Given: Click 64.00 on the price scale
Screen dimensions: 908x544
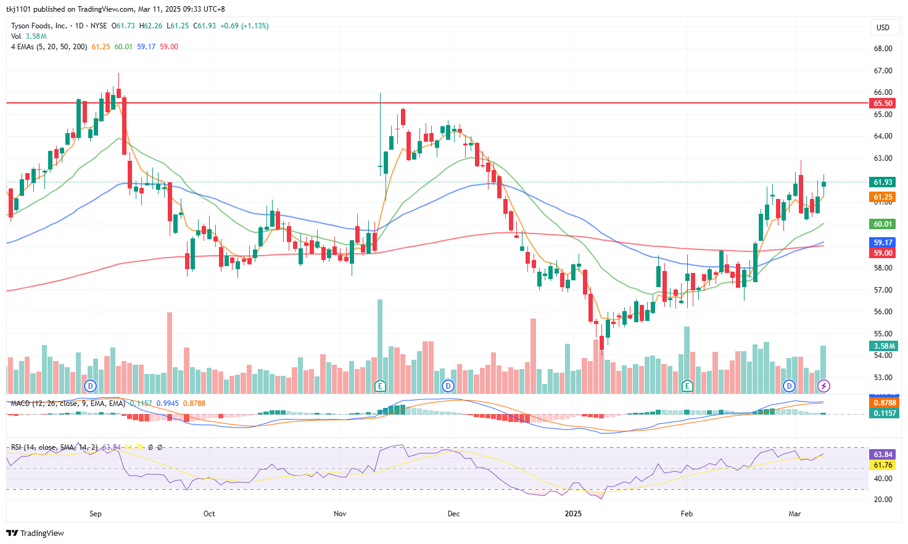Looking at the screenshot, I should [x=883, y=136].
